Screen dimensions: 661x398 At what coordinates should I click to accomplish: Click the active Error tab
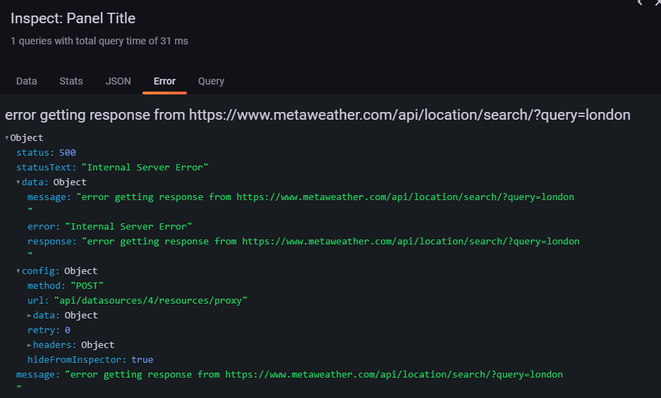point(164,81)
